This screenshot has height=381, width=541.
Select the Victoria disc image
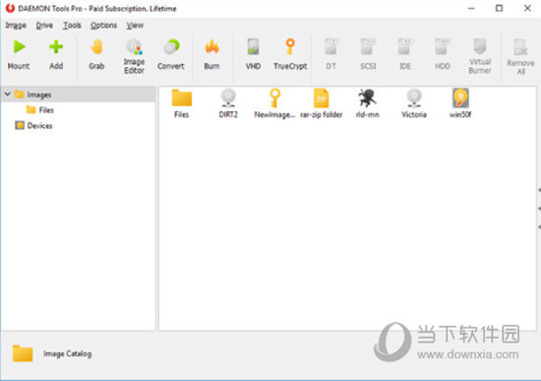tap(414, 104)
